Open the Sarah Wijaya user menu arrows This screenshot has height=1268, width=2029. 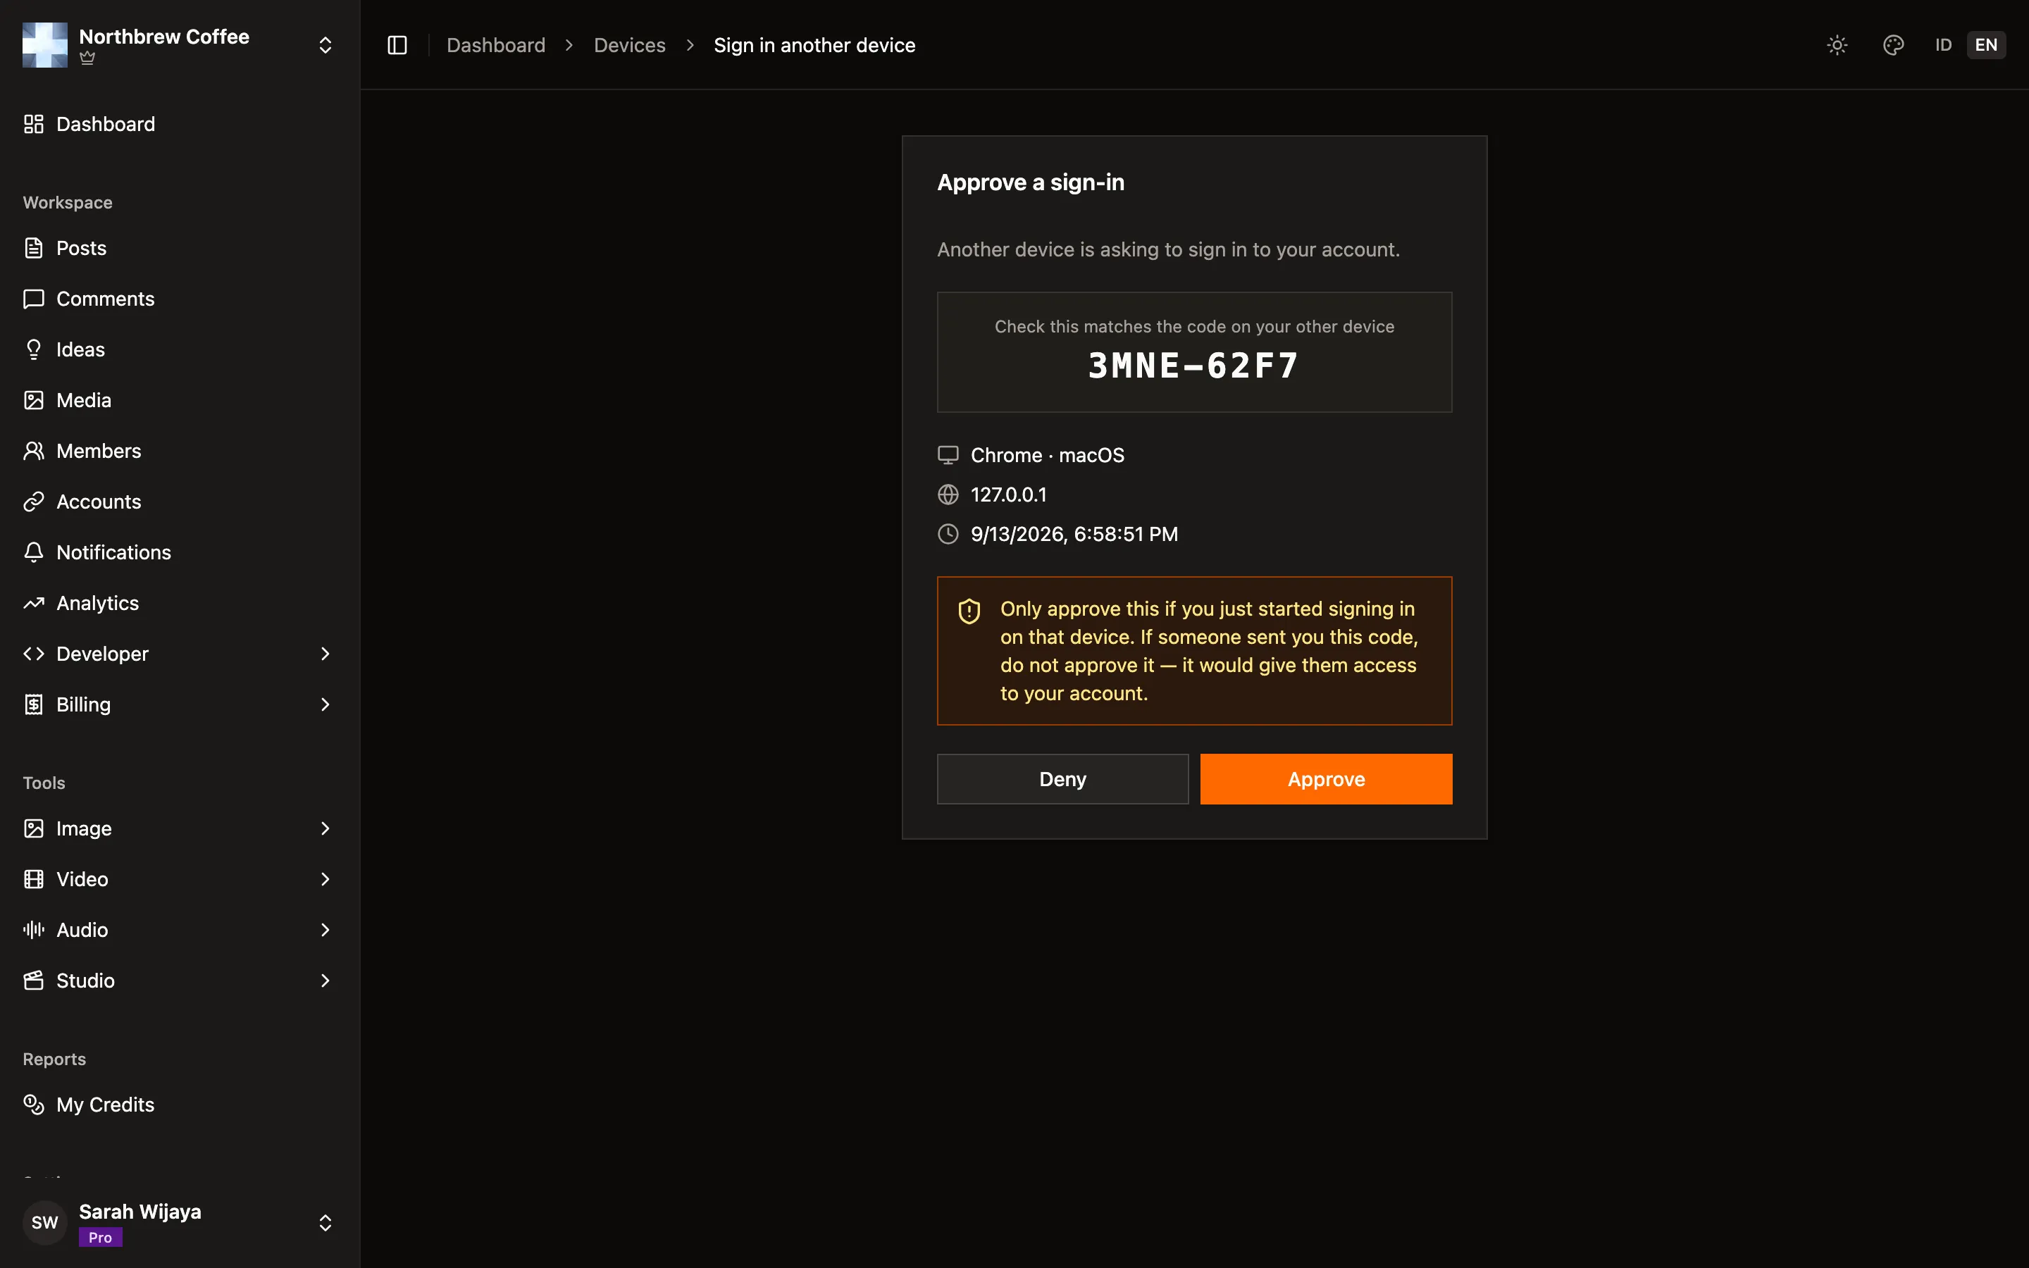pyautogui.click(x=325, y=1223)
